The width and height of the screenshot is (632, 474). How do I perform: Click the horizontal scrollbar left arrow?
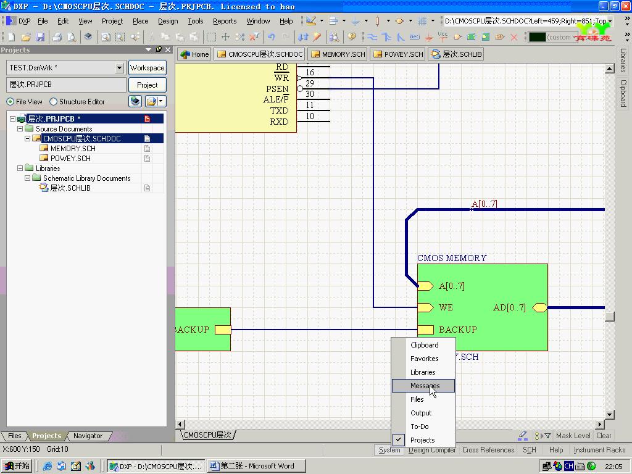(x=180, y=424)
